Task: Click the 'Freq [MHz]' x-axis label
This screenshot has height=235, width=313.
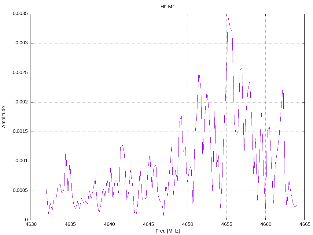Action: 168,231
